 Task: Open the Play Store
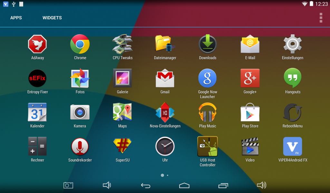(250, 112)
